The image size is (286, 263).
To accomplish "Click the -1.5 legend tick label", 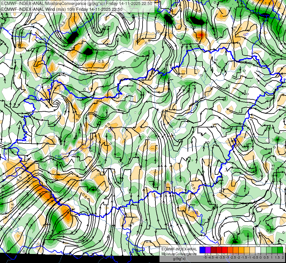I will pos(244,257).
